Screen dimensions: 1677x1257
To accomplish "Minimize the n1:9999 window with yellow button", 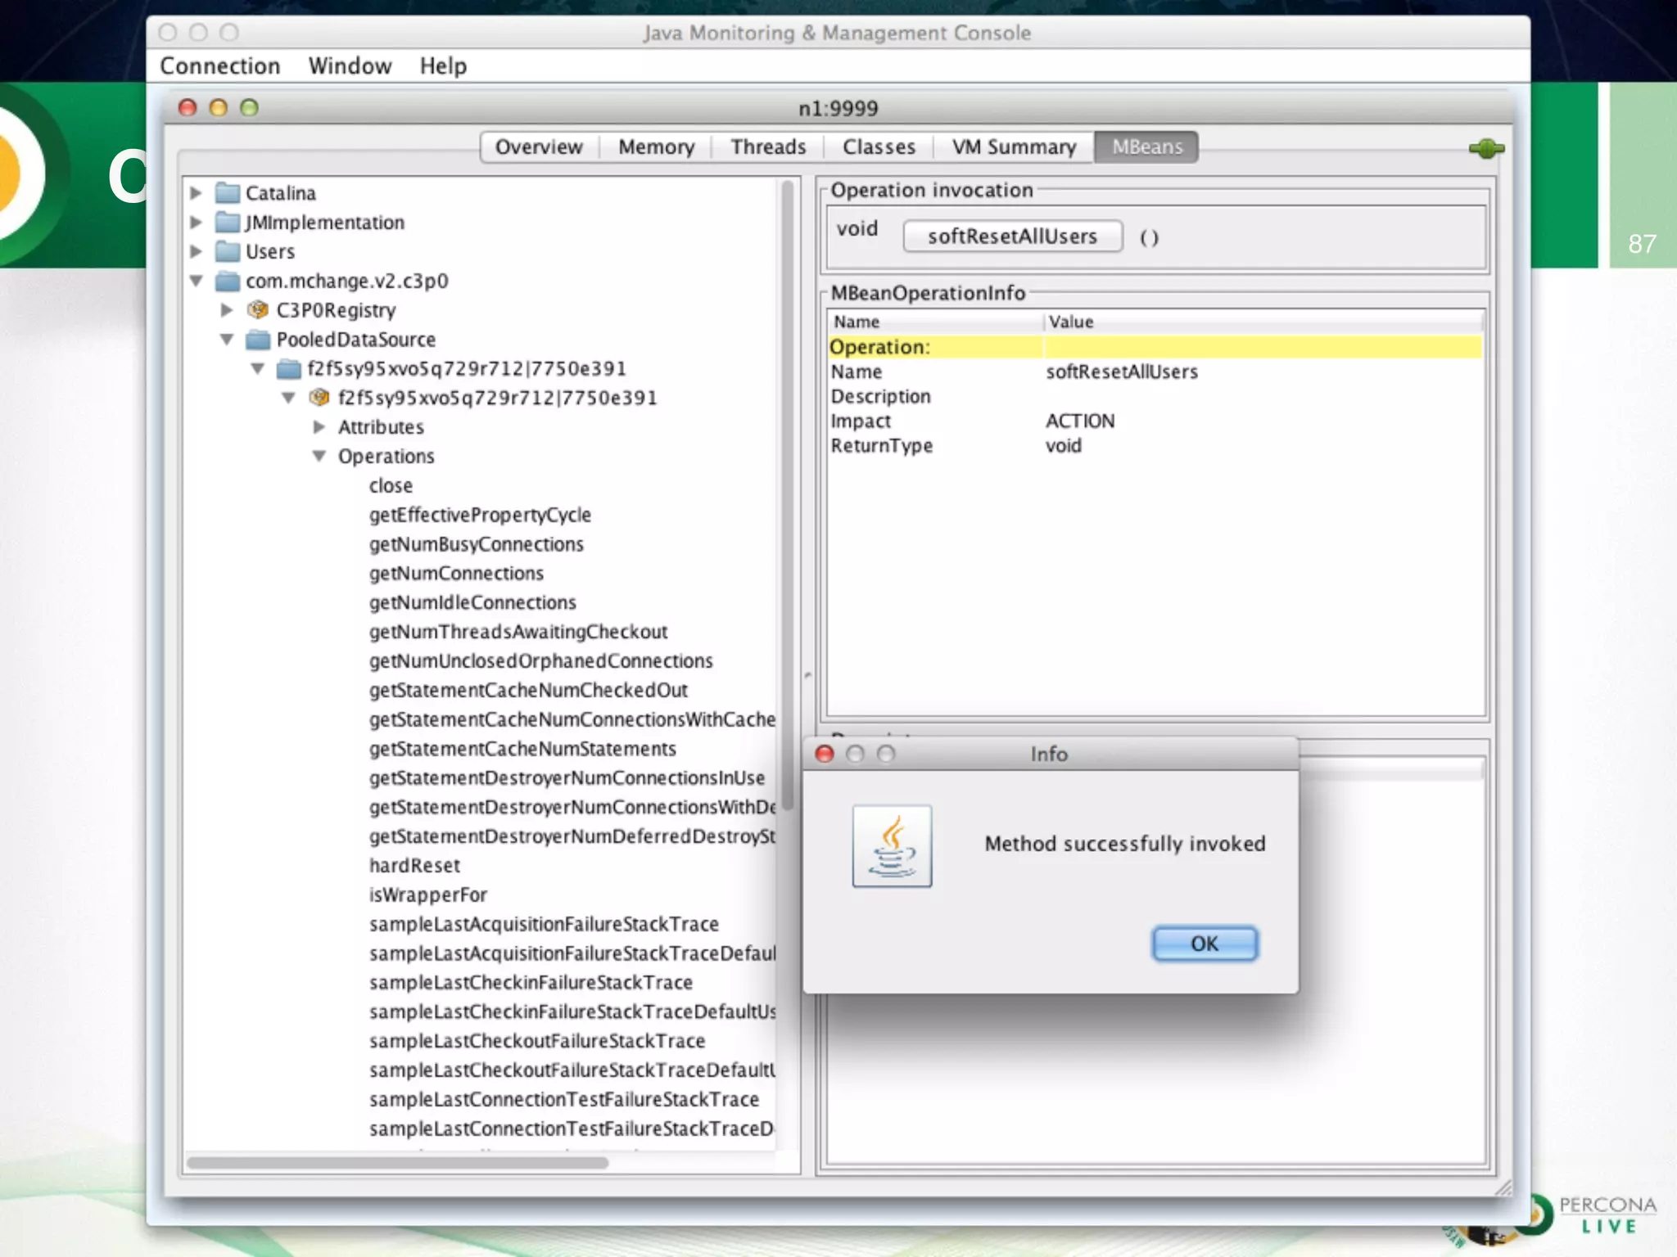I will point(219,108).
